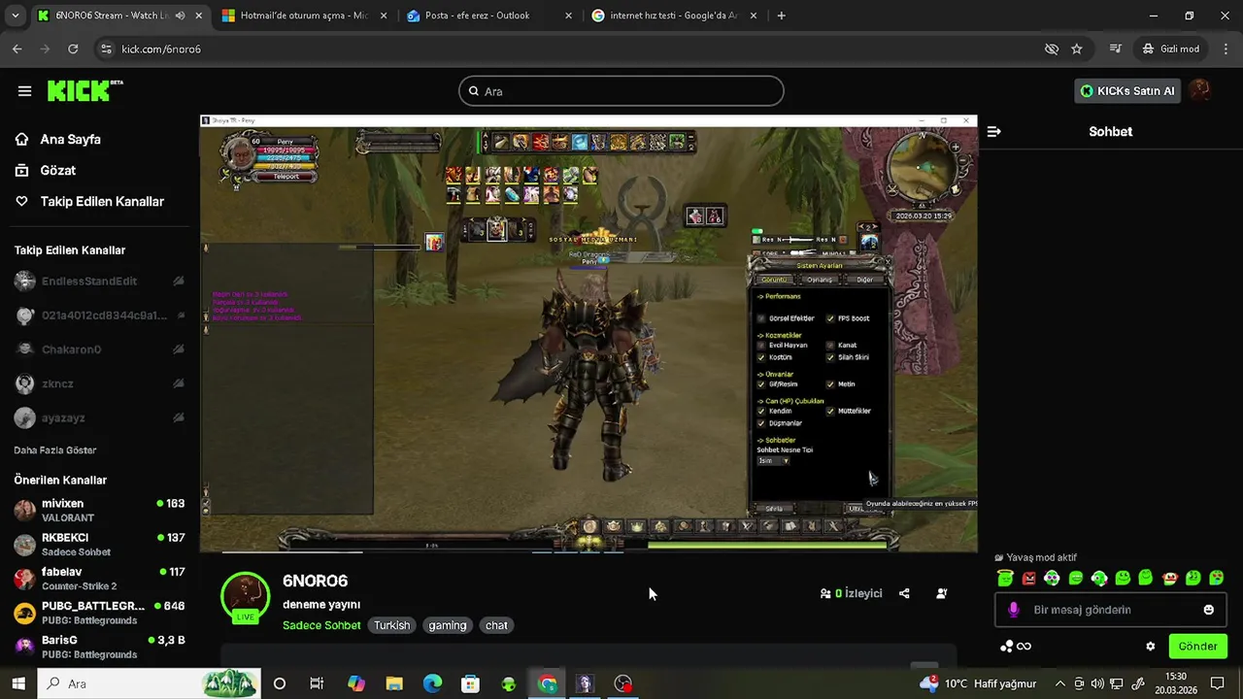Screen dimensions: 1243x699
Task: Toggle the Evcil Hayvan checkbox
Action: [x=761, y=345]
